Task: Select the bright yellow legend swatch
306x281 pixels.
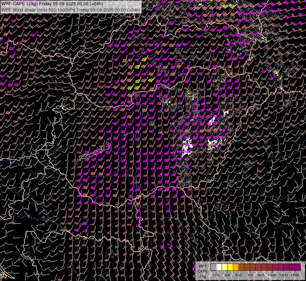Action: (230, 267)
